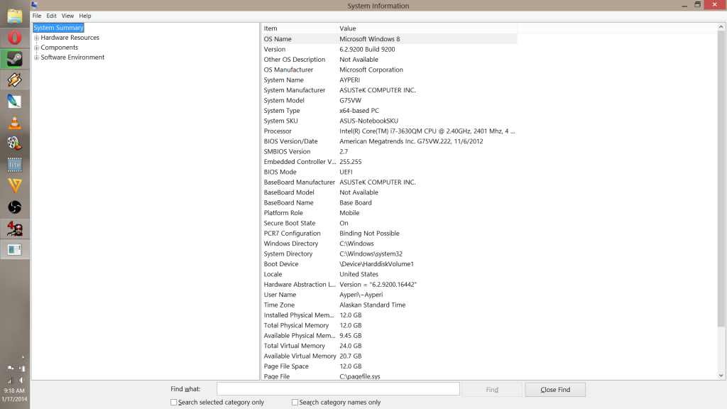Launch the Opera browser from the taskbar
The height and width of the screenshot is (409, 727).
[14, 38]
